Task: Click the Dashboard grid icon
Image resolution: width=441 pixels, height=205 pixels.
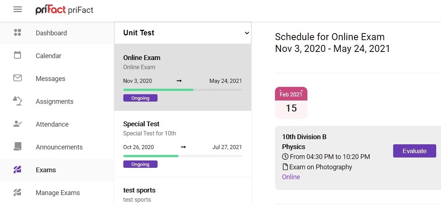Action: click(17, 33)
